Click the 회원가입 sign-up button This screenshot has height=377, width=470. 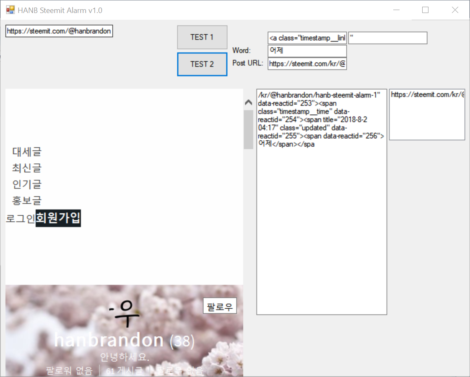58,218
